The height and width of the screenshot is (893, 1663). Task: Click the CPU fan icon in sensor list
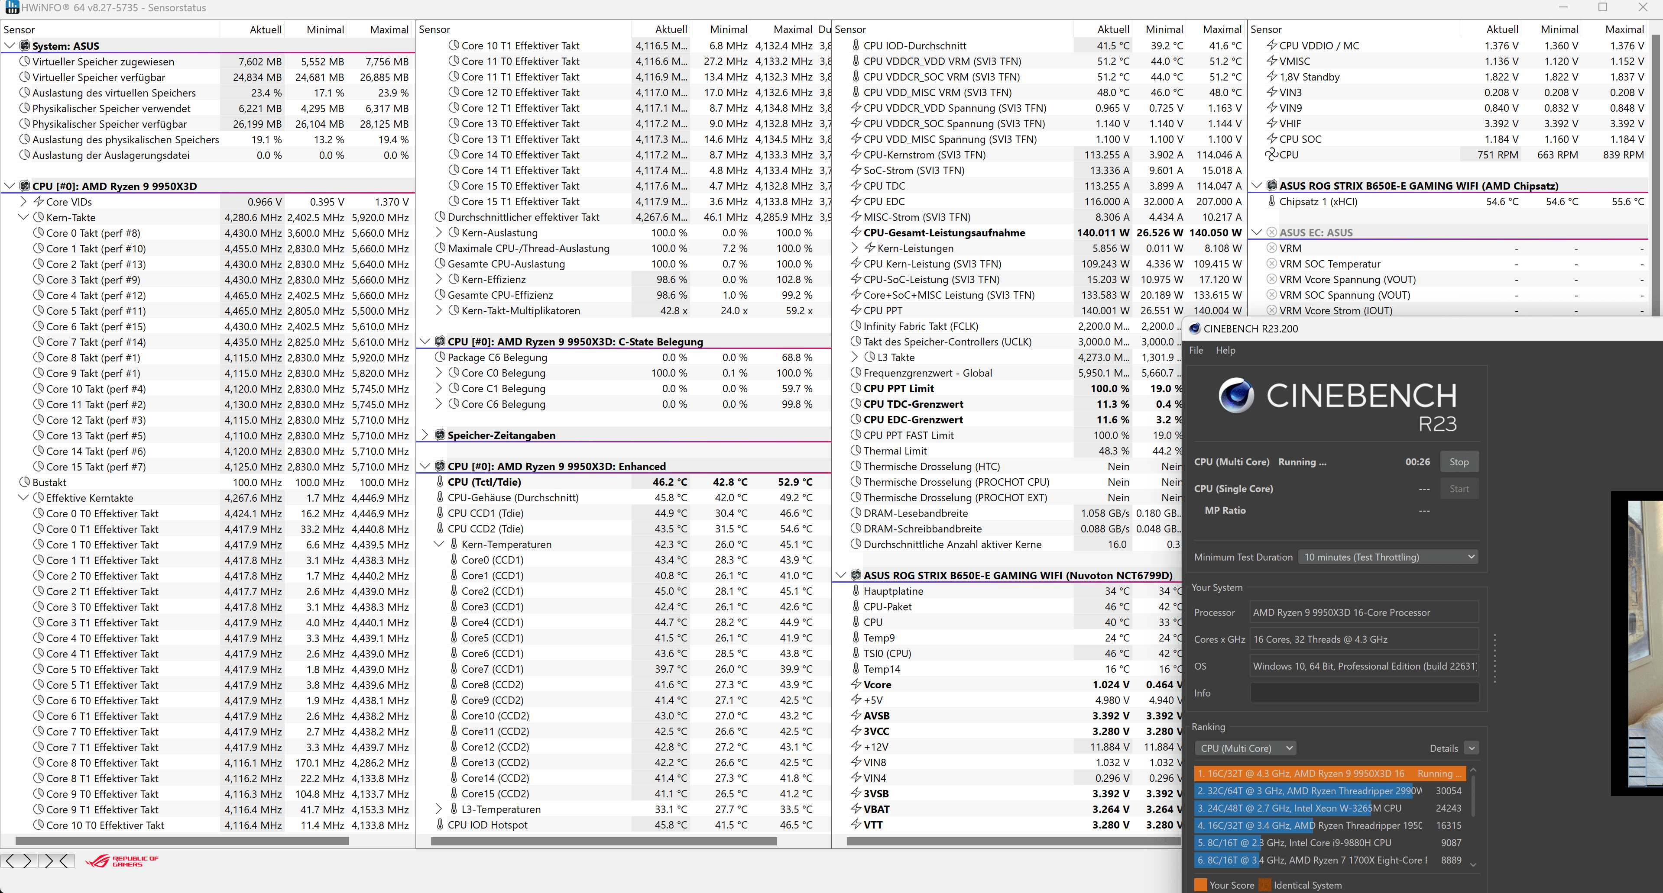pos(1271,155)
